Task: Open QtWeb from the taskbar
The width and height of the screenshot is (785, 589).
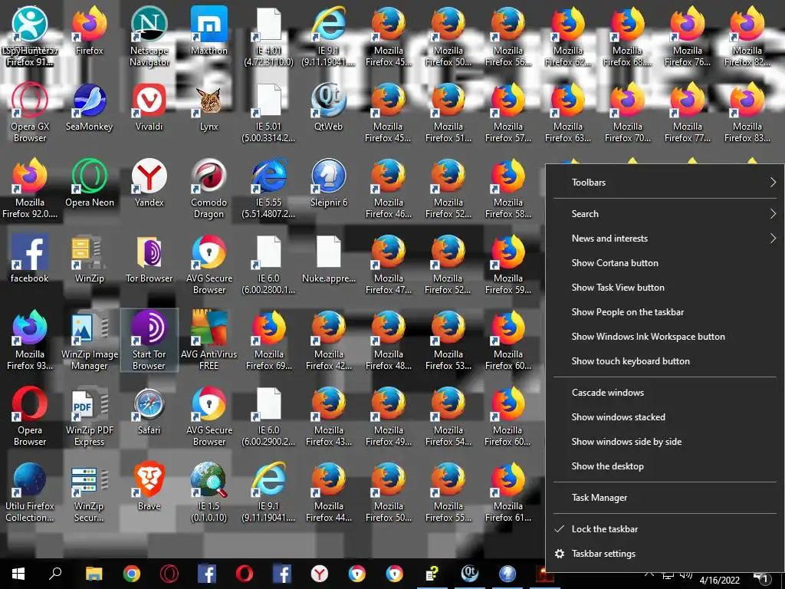Action: pos(470,574)
